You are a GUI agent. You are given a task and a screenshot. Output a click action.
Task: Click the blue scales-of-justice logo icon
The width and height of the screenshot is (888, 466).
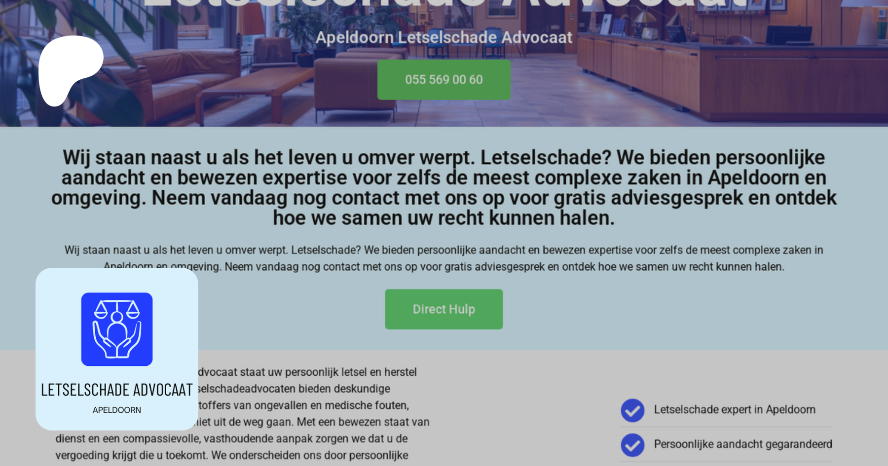click(x=117, y=329)
